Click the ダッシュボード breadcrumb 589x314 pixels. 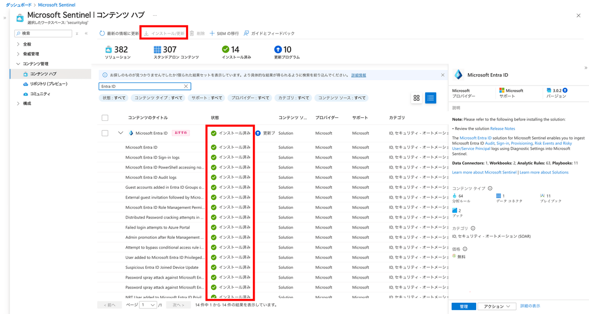(x=19, y=5)
